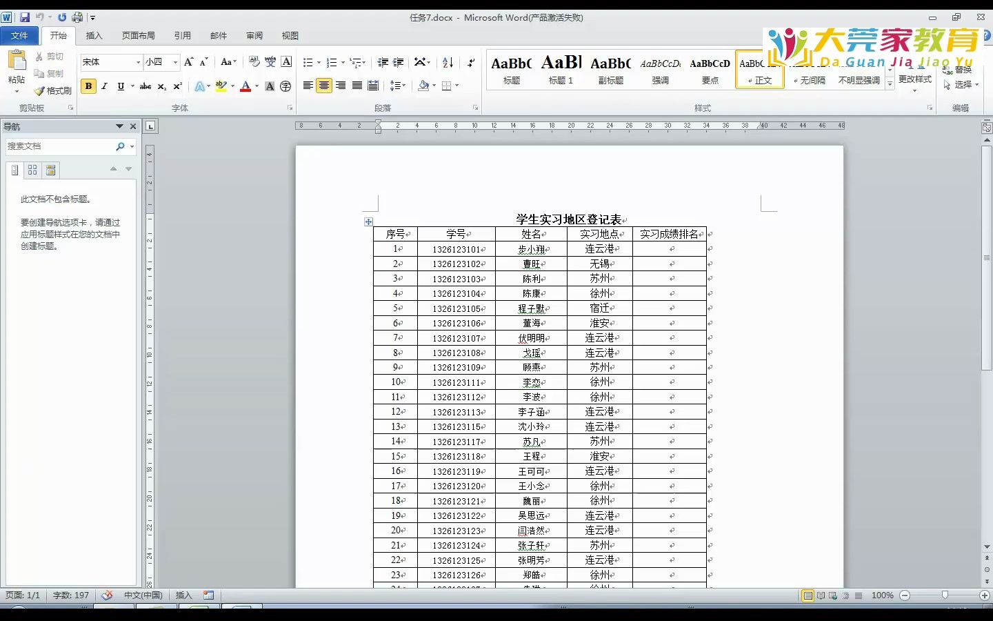
Task: Select the Format Painter (格式刷) tool
Action: (53, 90)
